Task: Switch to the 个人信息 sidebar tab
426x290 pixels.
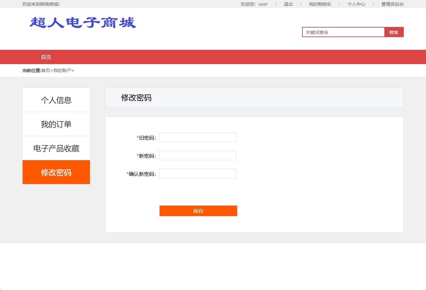Action: [56, 100]
